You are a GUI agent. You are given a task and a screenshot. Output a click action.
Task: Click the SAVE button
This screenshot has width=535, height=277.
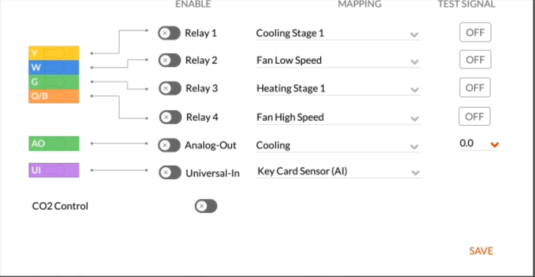[x=481, y=251]
